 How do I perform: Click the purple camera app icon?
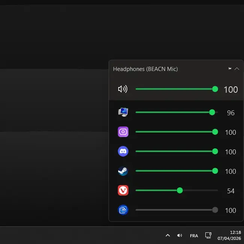coord(123,132)
